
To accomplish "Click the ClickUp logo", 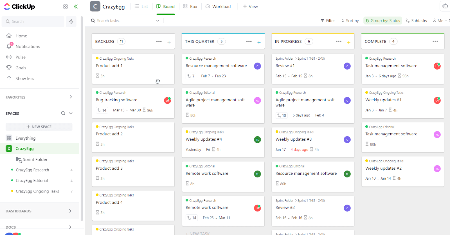I will 19,6.
